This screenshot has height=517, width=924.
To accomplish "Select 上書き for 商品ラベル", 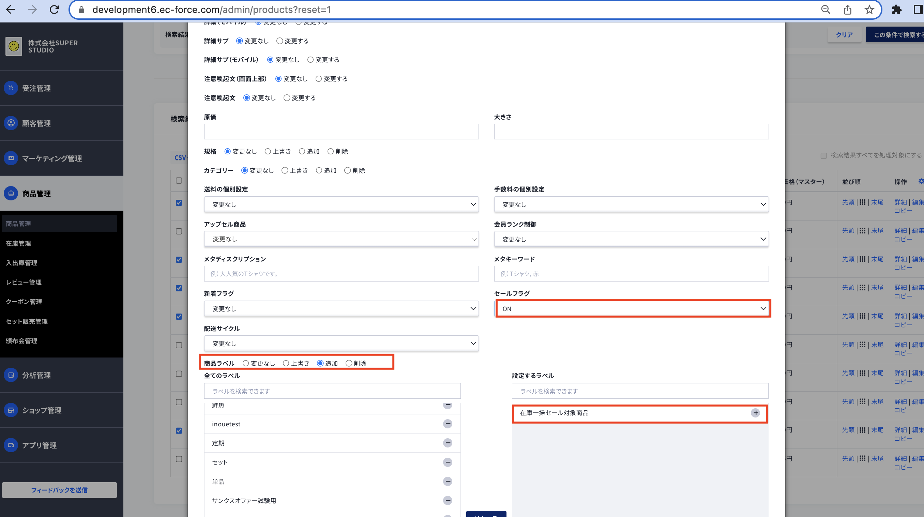I will tap(286, 363).
